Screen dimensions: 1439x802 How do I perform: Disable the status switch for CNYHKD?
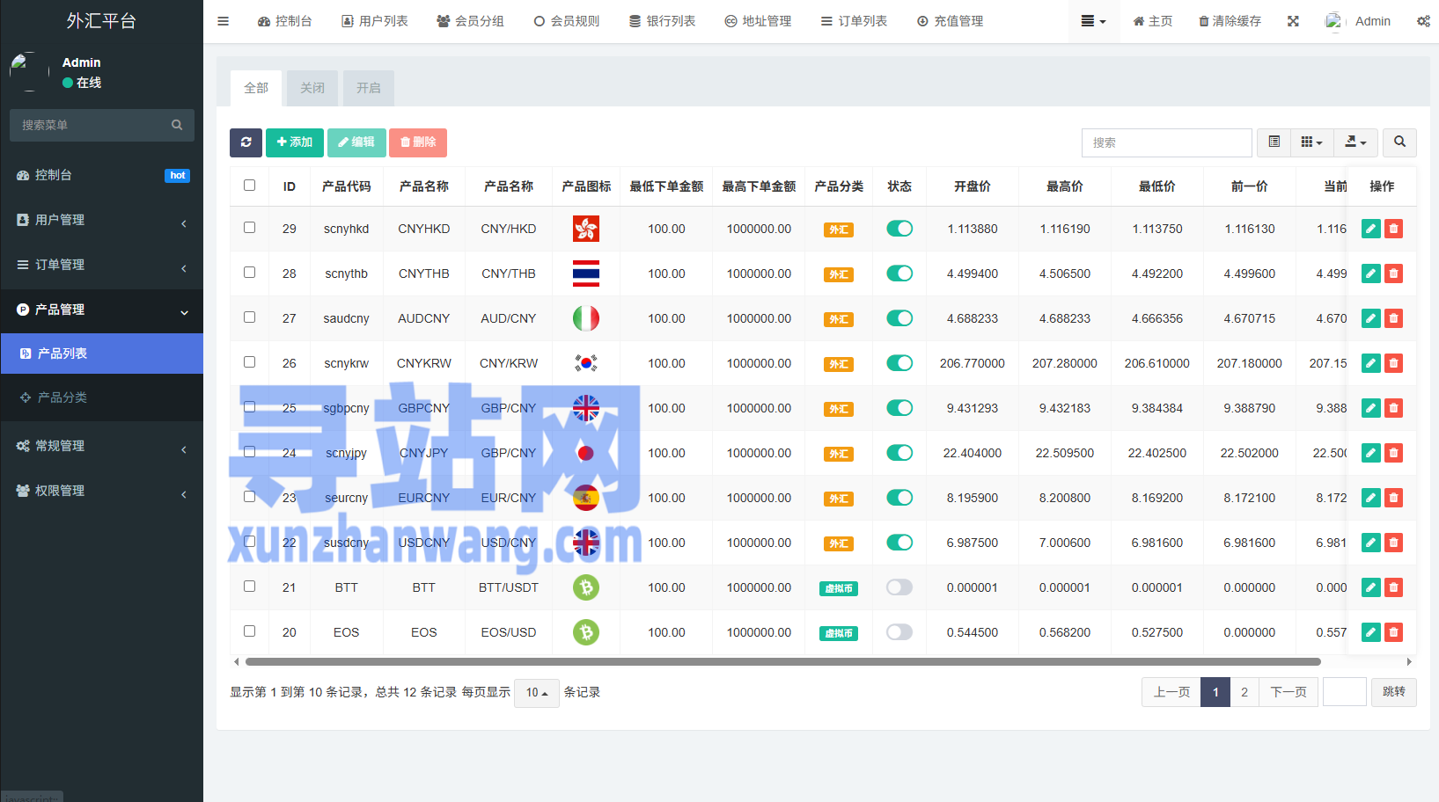click(x=899, y=229)
